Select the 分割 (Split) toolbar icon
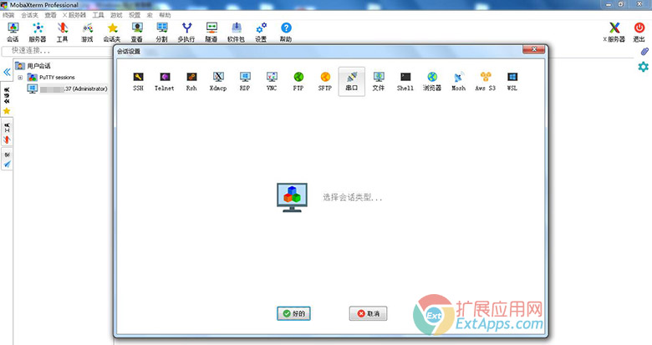 (162, 33)
